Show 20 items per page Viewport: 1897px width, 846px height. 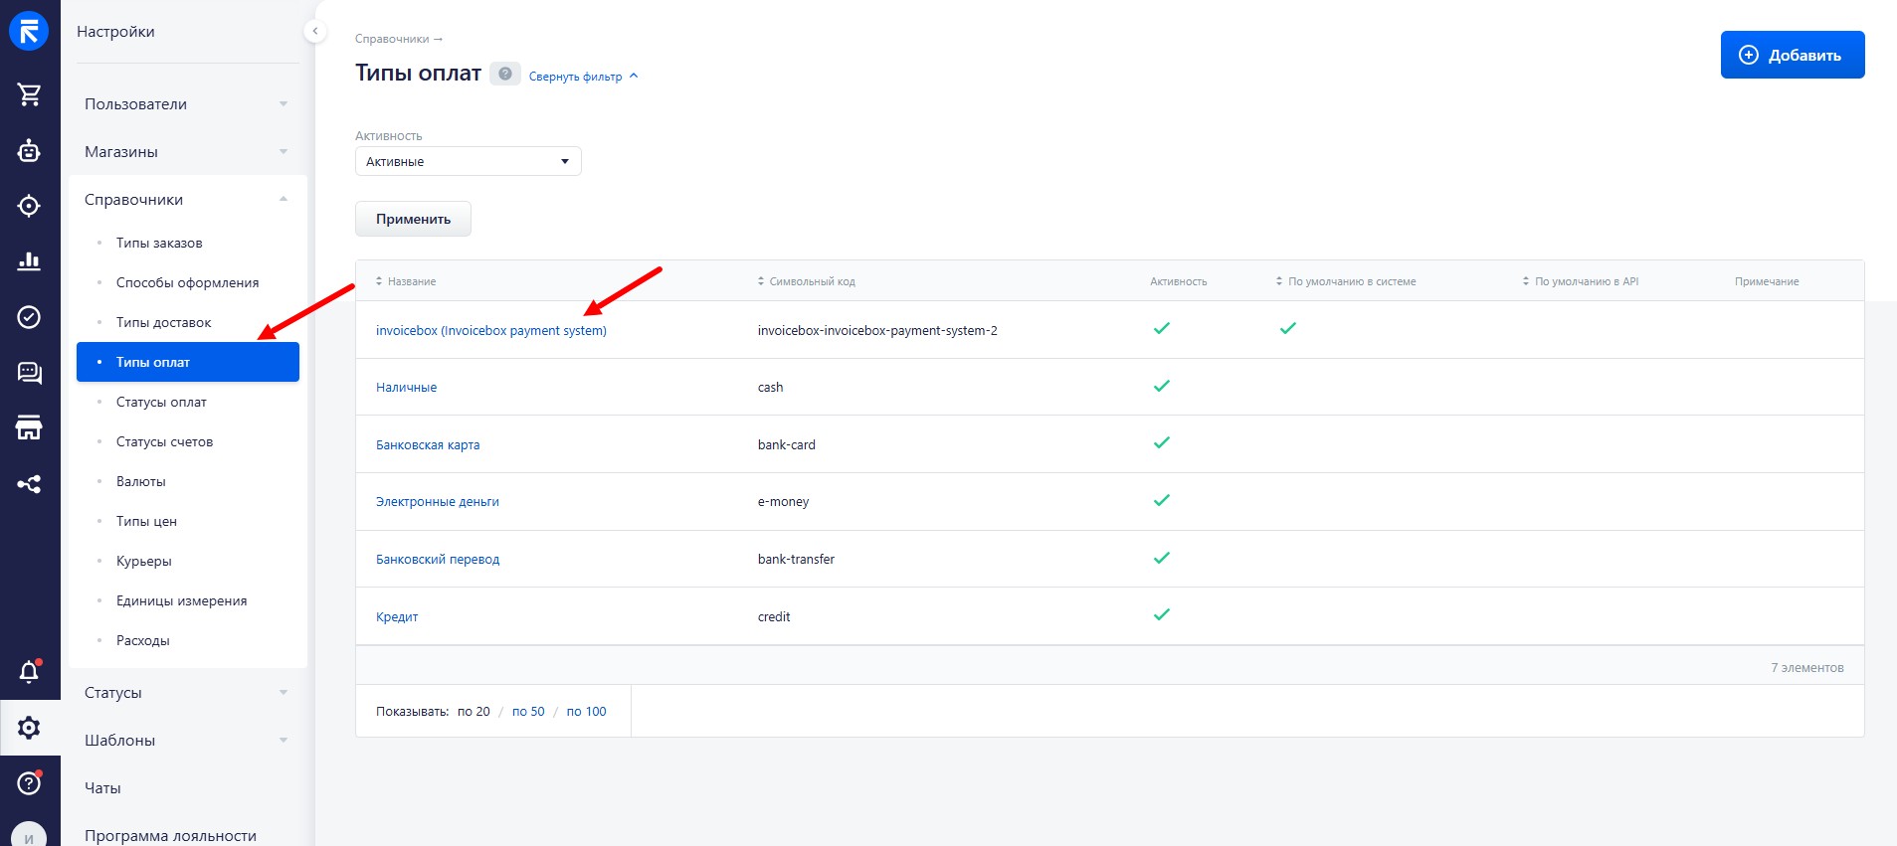[474, 711]
